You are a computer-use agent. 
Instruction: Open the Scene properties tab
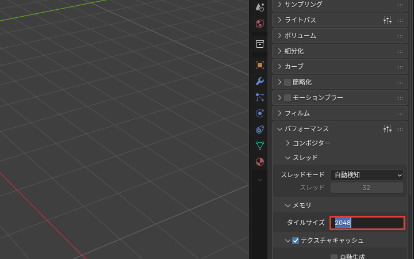[260, 7]
